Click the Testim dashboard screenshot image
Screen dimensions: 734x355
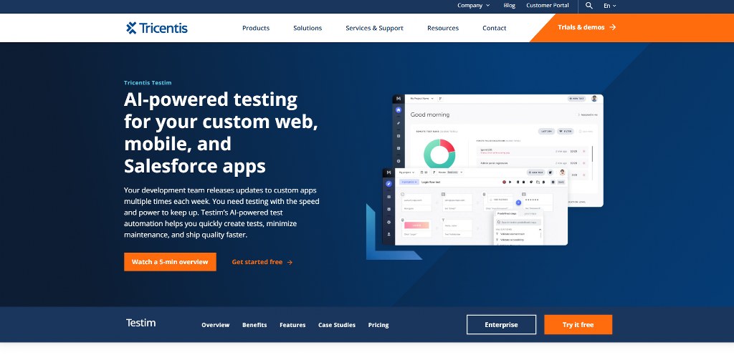tap(498, 131)
